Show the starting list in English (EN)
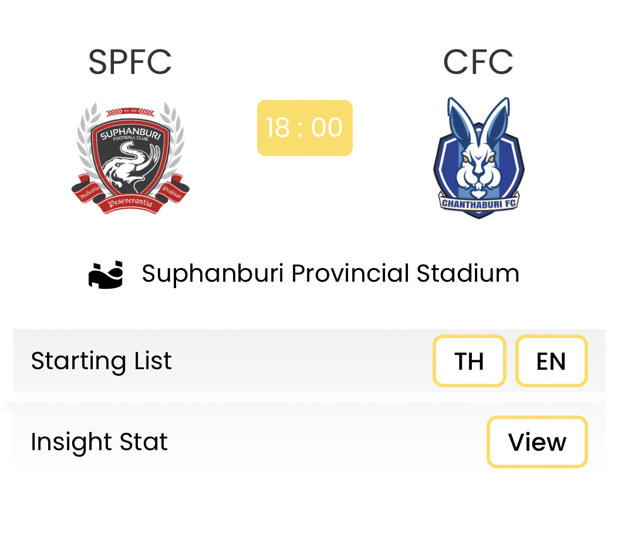Image resolution: width=618 pixels, height=547 pixels. [x=552, y=361]
